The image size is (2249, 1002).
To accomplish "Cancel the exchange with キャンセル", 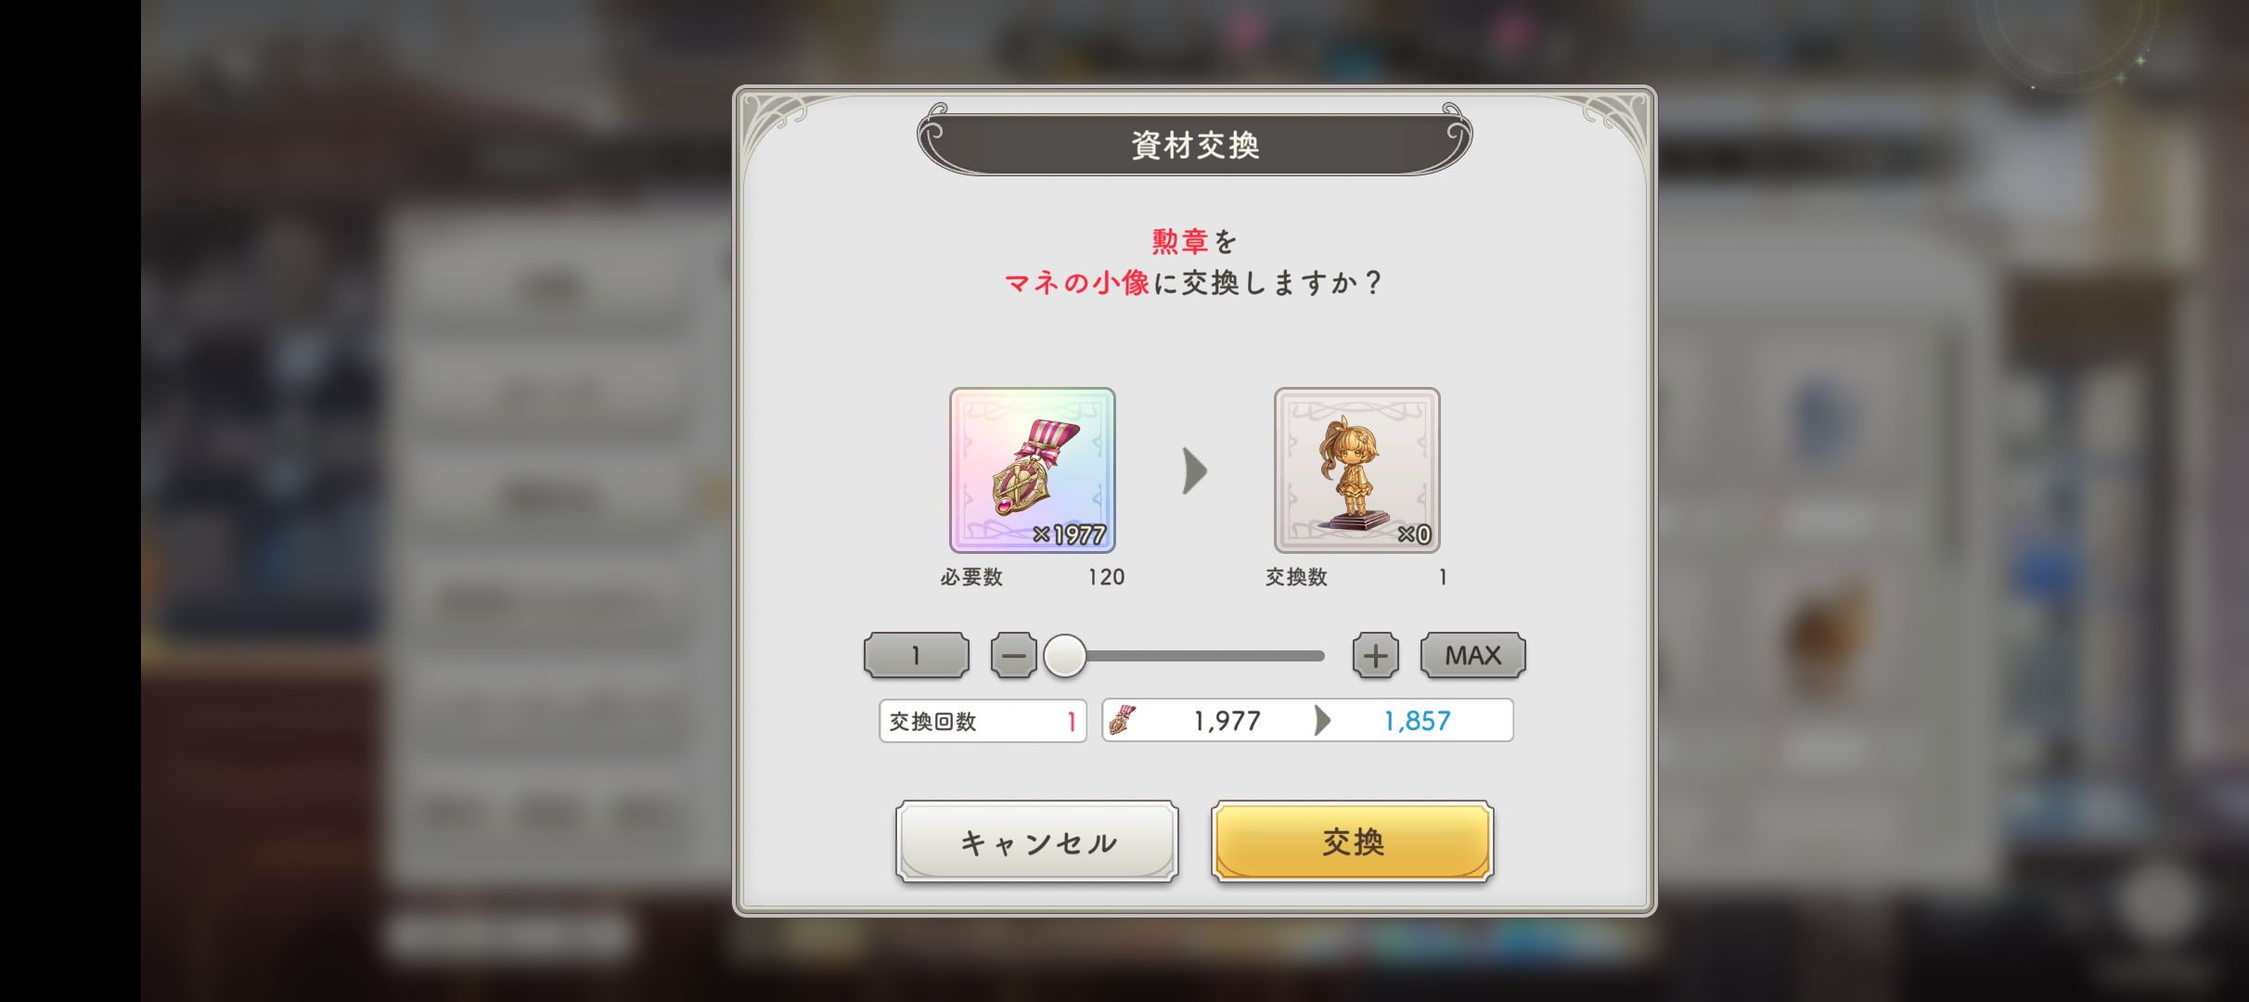I will click(x=1037, y=841).
